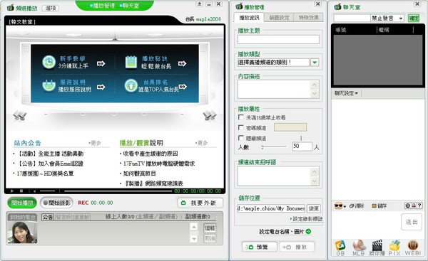
Task: Click the 頻道播放 window logo icon
Action: click(x=11, y=8)
